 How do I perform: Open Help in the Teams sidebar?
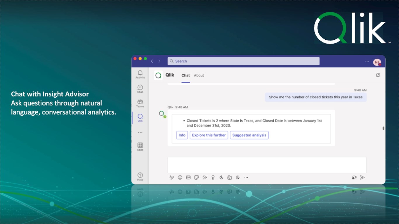coord(140,176)
